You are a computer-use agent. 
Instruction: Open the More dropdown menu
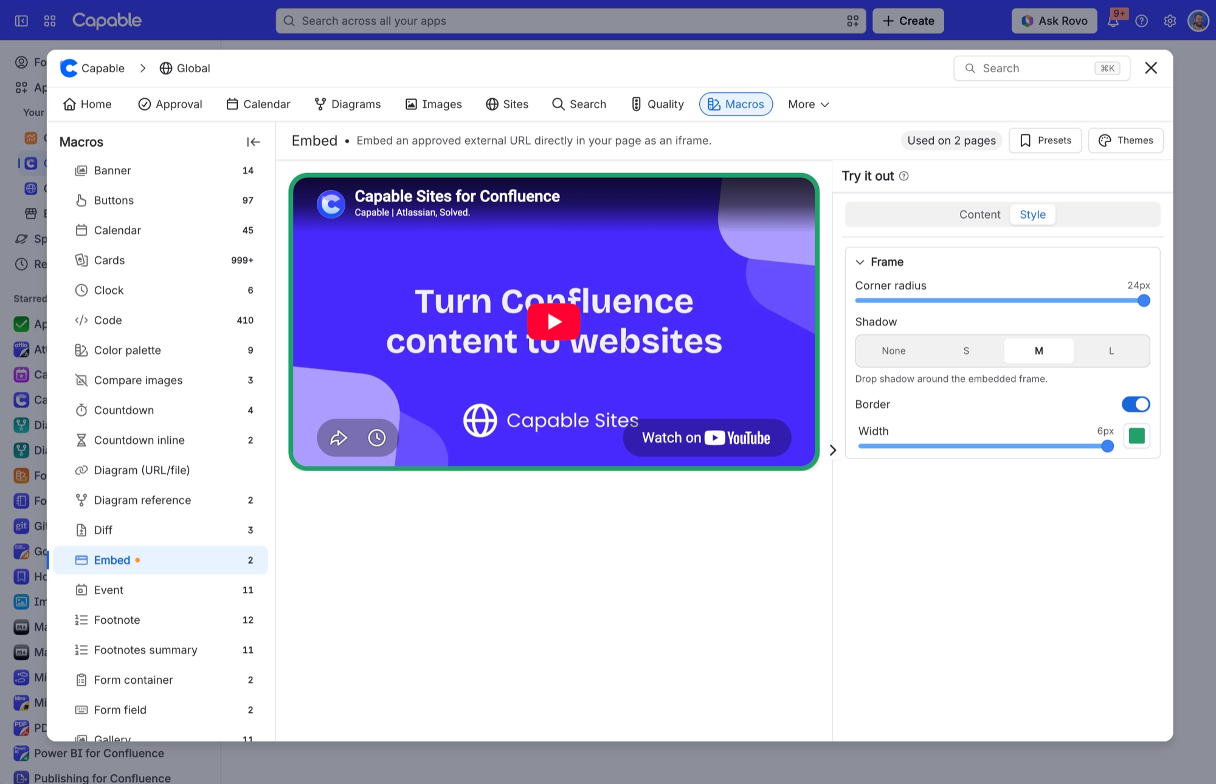pos(808,104)
